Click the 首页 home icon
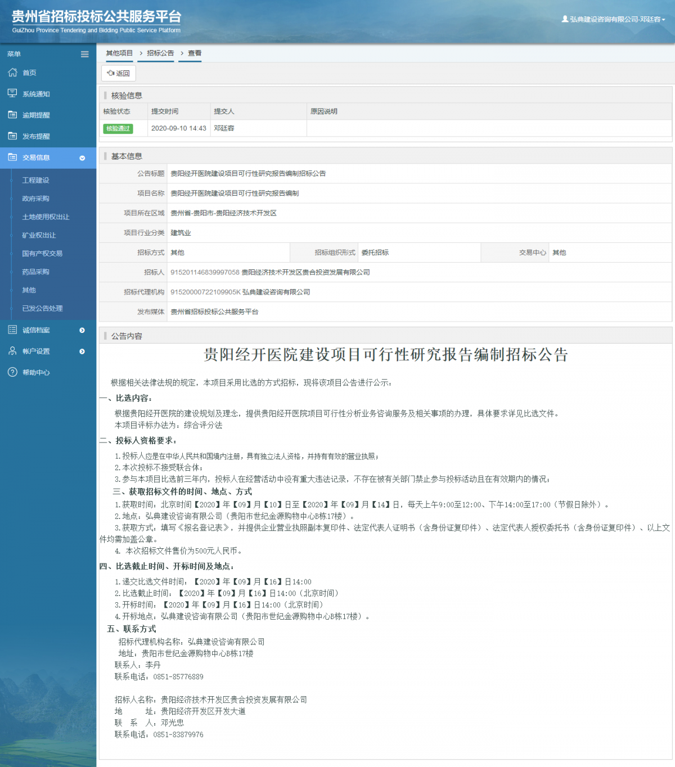 click(x=12, y=73)
